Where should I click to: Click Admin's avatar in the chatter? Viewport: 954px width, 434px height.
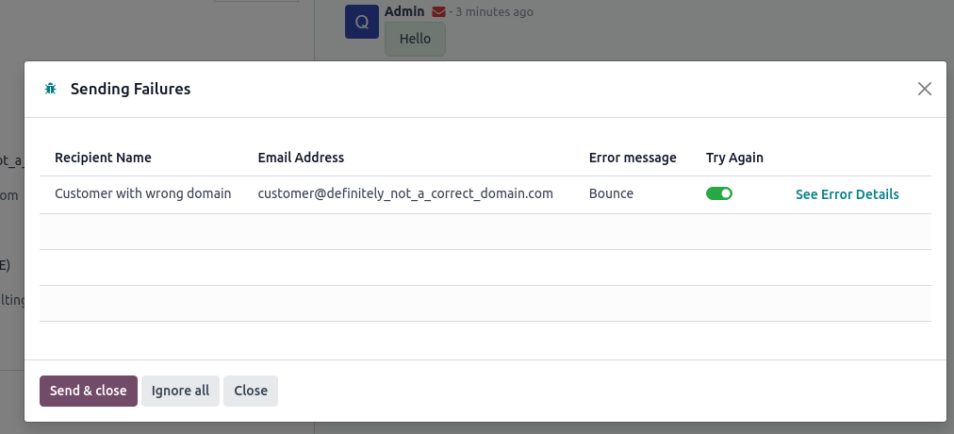coord(362,22)
